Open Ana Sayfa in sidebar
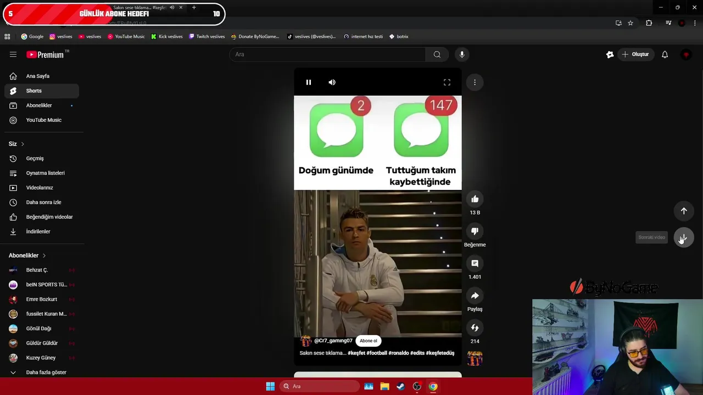 pos(42,76)
